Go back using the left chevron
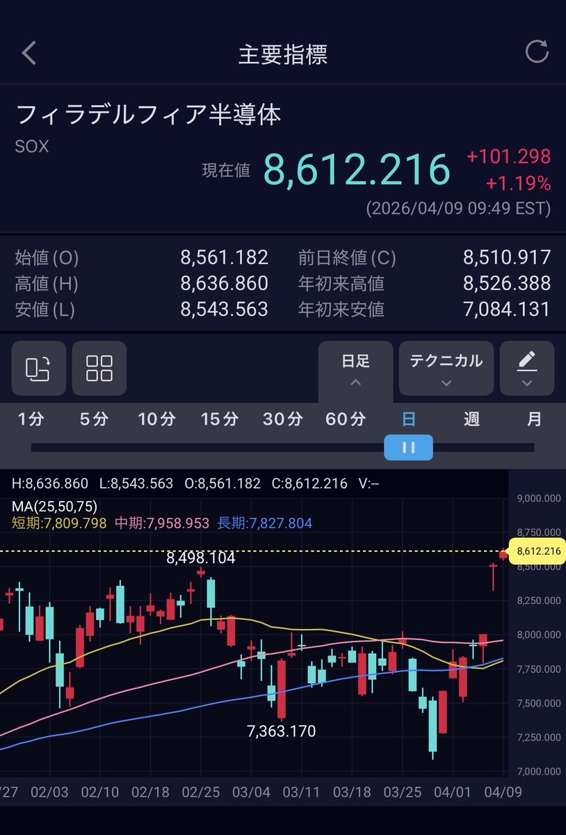 29,53
